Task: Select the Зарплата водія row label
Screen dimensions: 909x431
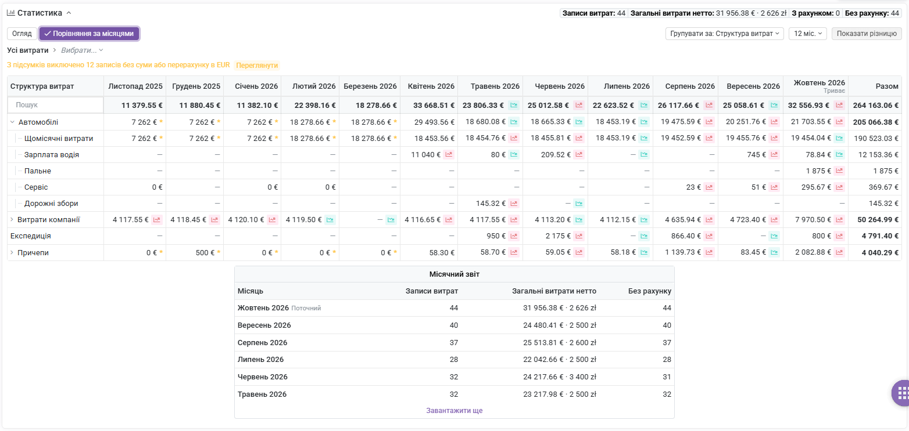Action: (52, 154)
